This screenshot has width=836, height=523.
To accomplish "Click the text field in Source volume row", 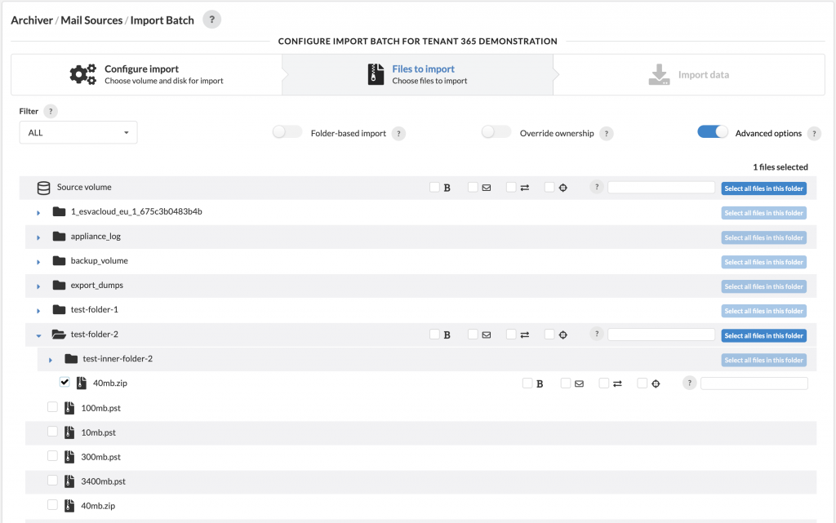I will click(661, 187).
